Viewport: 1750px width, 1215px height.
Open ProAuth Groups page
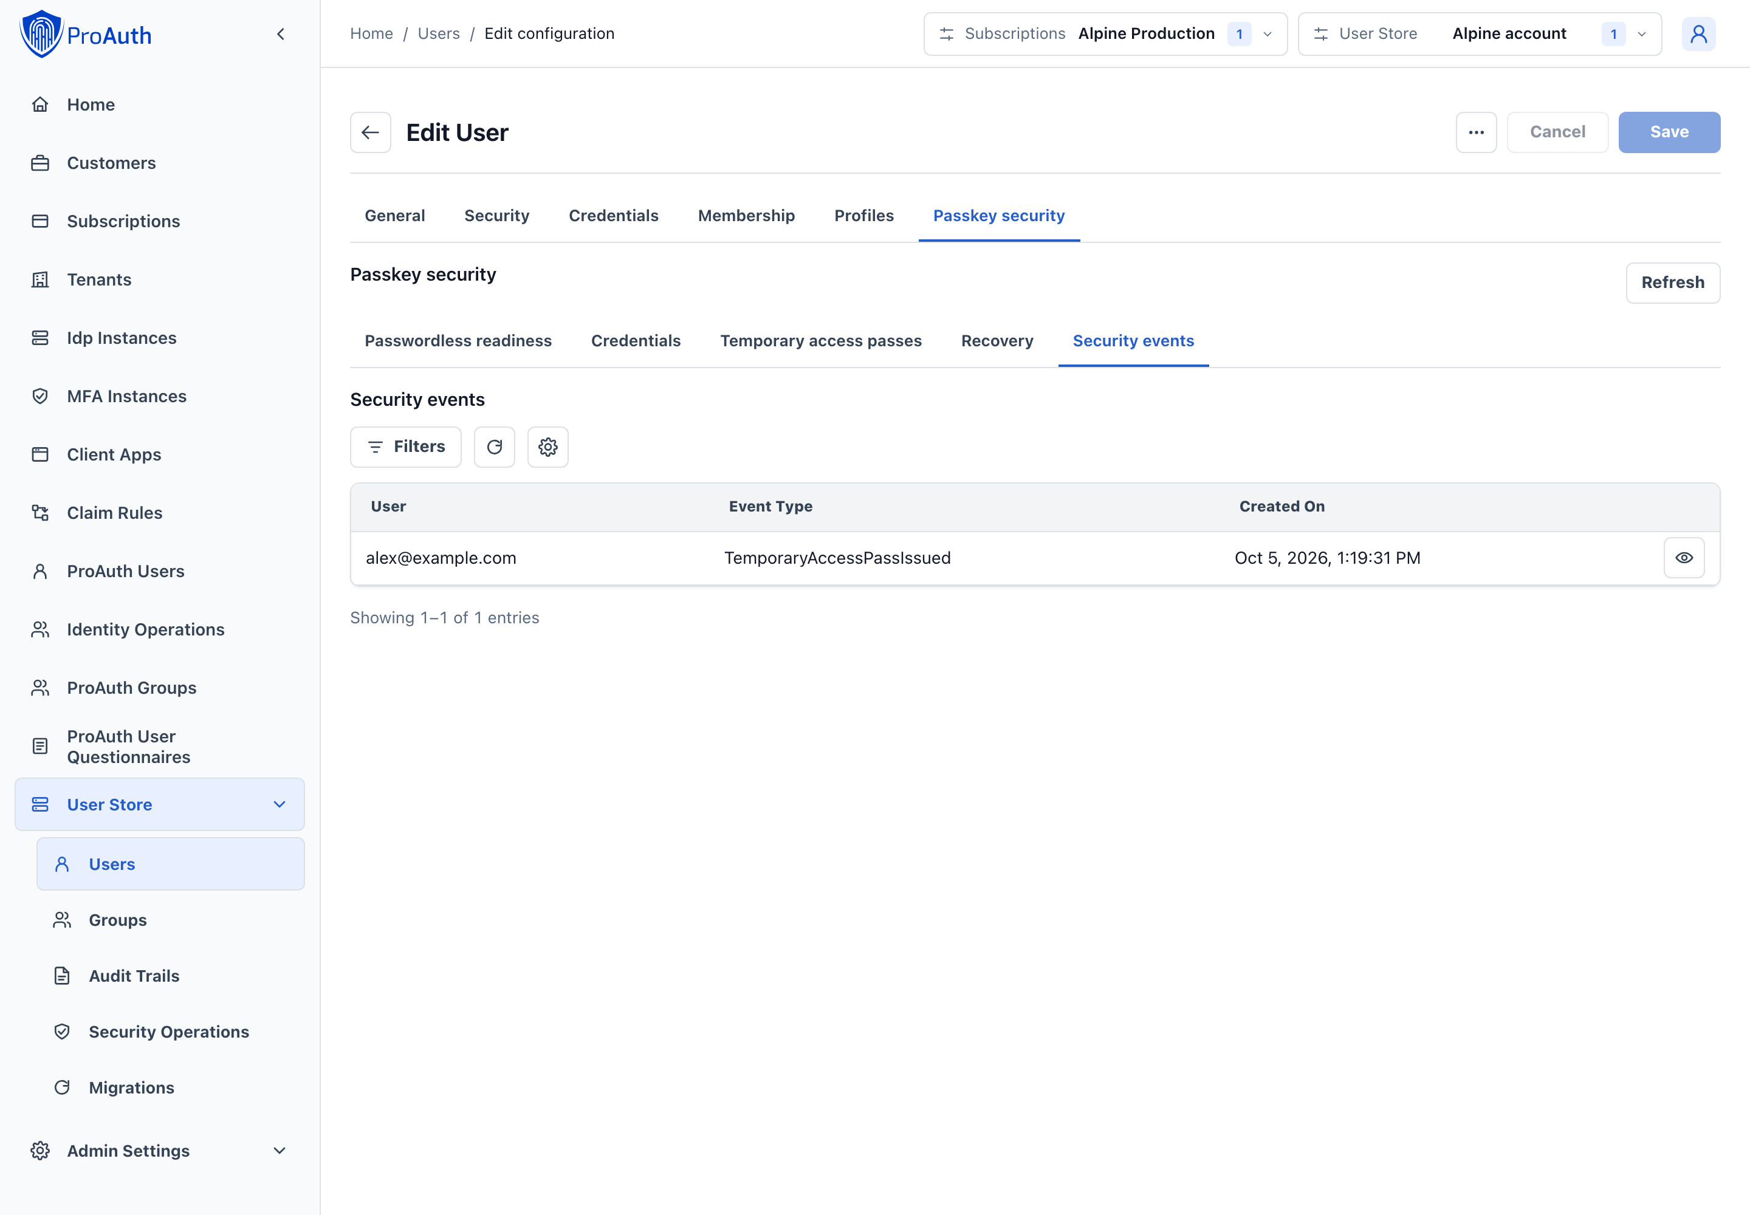point(160,688)
